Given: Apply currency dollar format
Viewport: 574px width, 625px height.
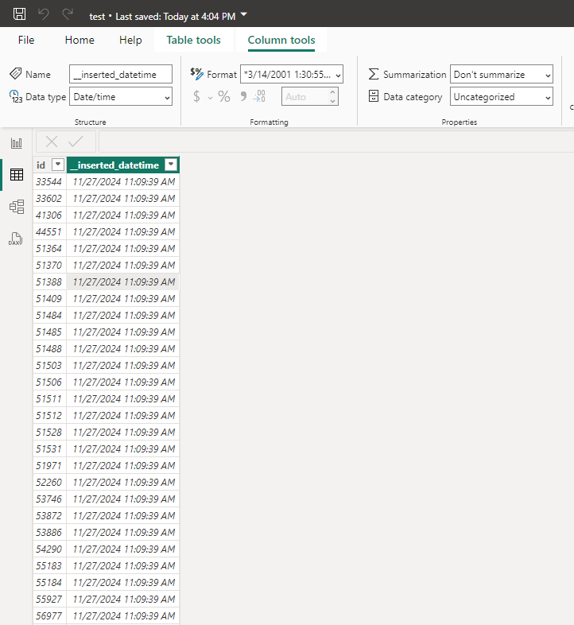Looking at the screenshot, I should pyautogui.click(x=196, y=96).
